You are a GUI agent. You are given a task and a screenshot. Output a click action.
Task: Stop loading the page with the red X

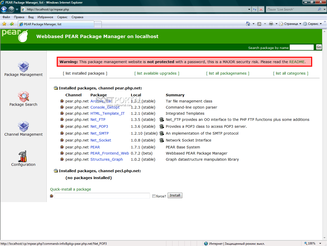(x=261, y=9)
